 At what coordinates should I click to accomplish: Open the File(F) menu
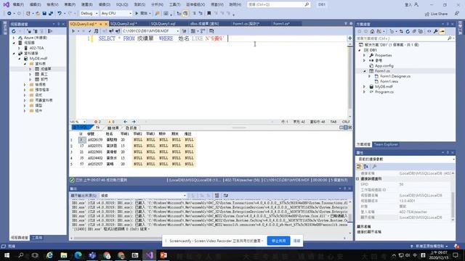click(x=18, y=4)
